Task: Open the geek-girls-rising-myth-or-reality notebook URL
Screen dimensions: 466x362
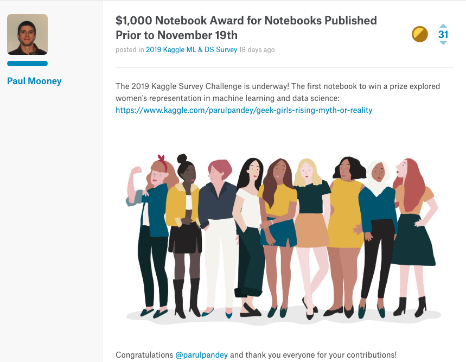Action: pyautogui.click(x=244, y=110)
